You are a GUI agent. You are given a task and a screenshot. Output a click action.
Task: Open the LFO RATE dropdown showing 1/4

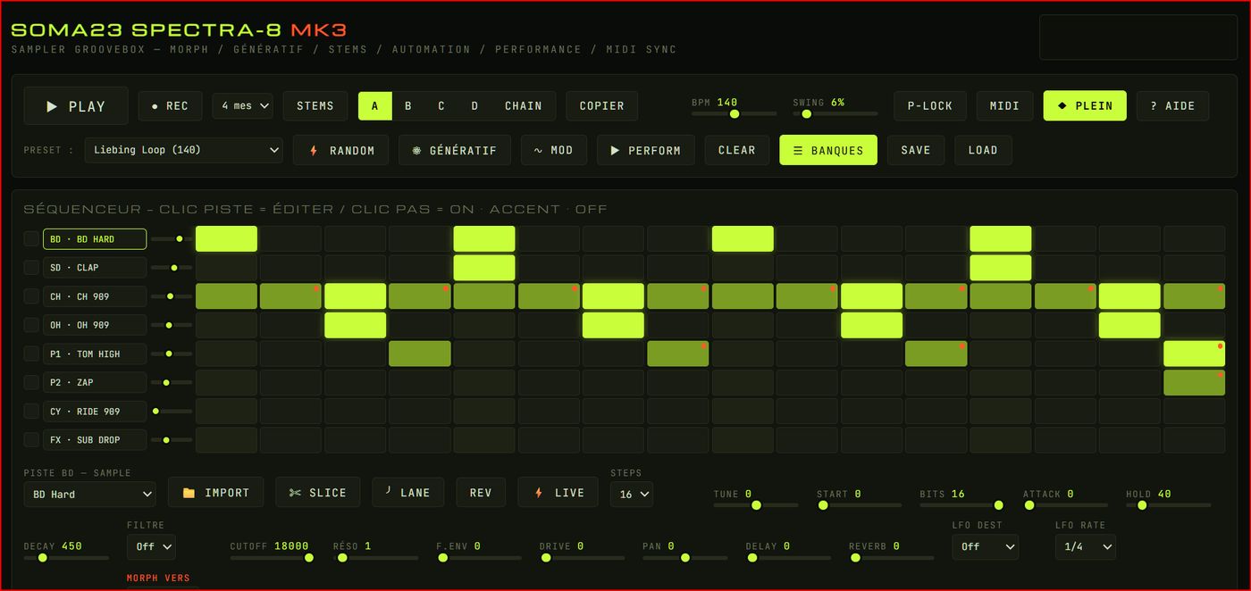pyautogui.click(x=1085, y=546)
